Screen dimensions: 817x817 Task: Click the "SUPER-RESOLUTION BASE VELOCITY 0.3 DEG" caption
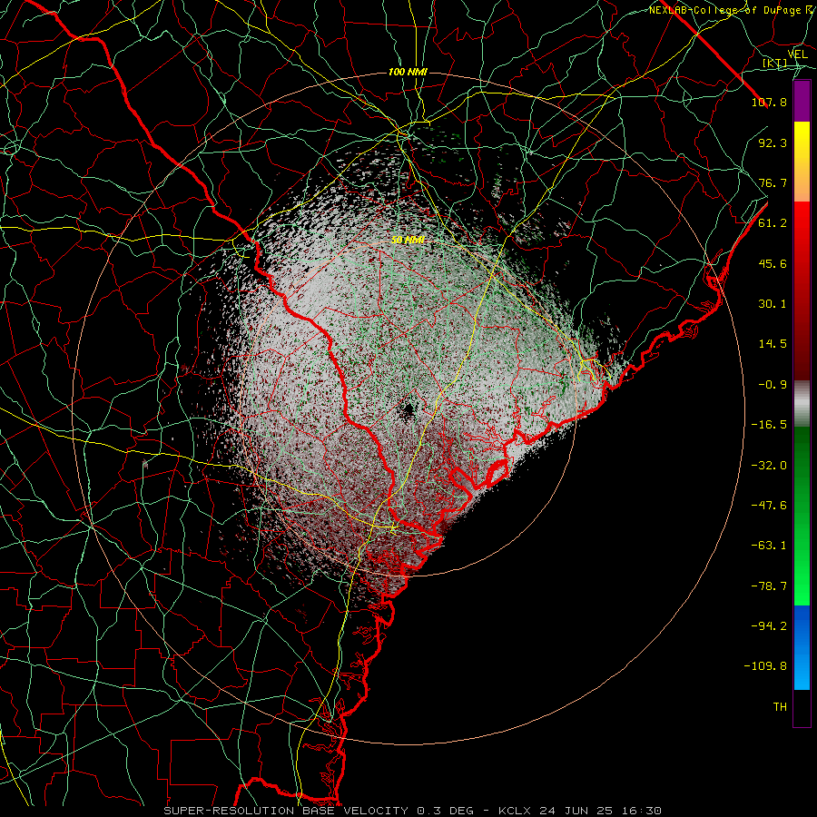pyautogui.click(x=319, y=811)
